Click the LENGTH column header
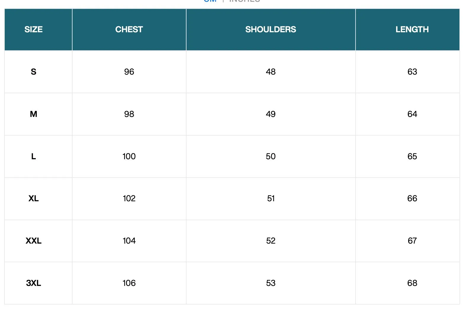This screenshot has height=309, width=463. coord(412,29)
